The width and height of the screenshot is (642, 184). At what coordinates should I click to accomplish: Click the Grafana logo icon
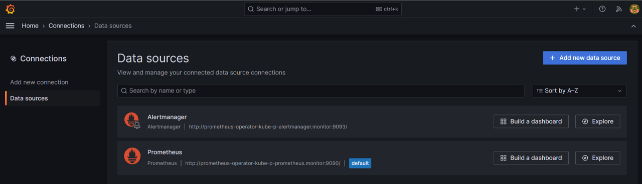pyautogui.click(x=10, y=9)
